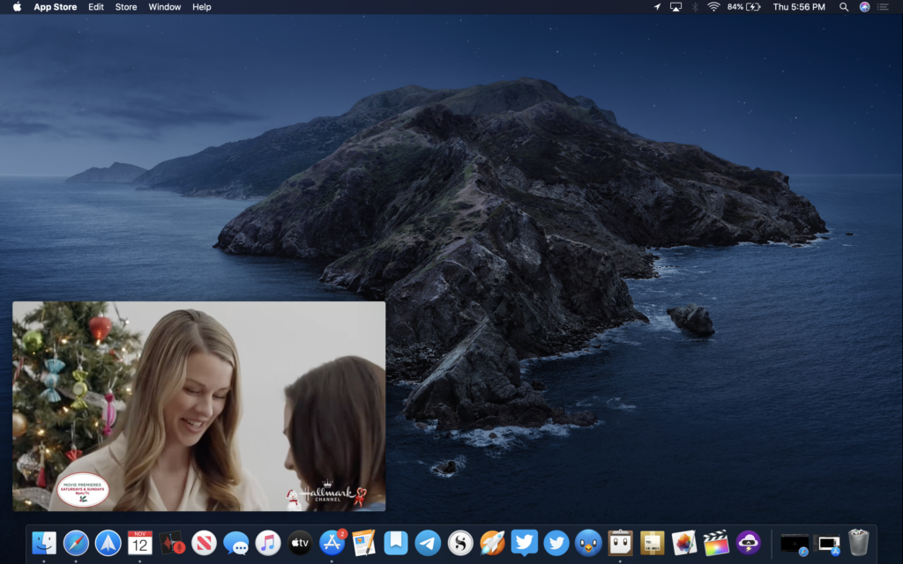Open Final Cut Pro from dock
Image resolution: width=903 pixels, height=564 pixels.
click(x=716, y=542)
